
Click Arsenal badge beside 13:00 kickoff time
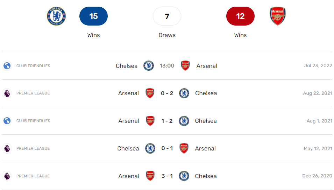pyautogui.click(x=185, y=66)
